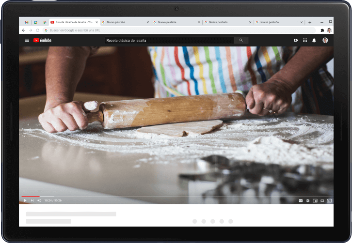Cast video to another screen
This screenshot has width=352, height=243.
pyautogui.click(x=329, y=200)
